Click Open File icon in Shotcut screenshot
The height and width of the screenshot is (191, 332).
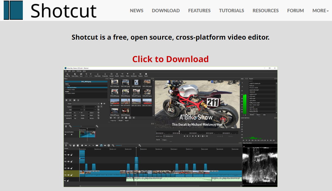67,75
